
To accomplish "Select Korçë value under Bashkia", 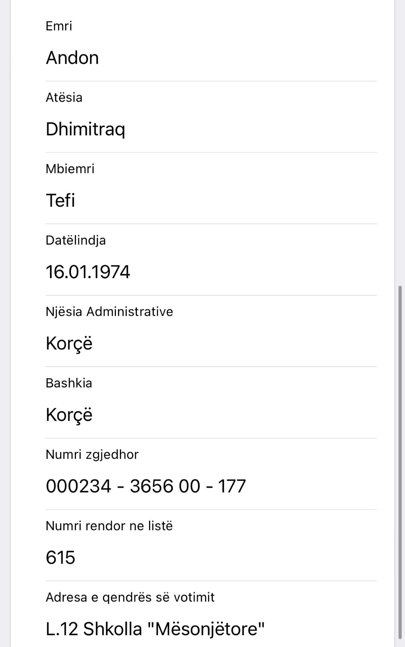I will tap(69, 415).
